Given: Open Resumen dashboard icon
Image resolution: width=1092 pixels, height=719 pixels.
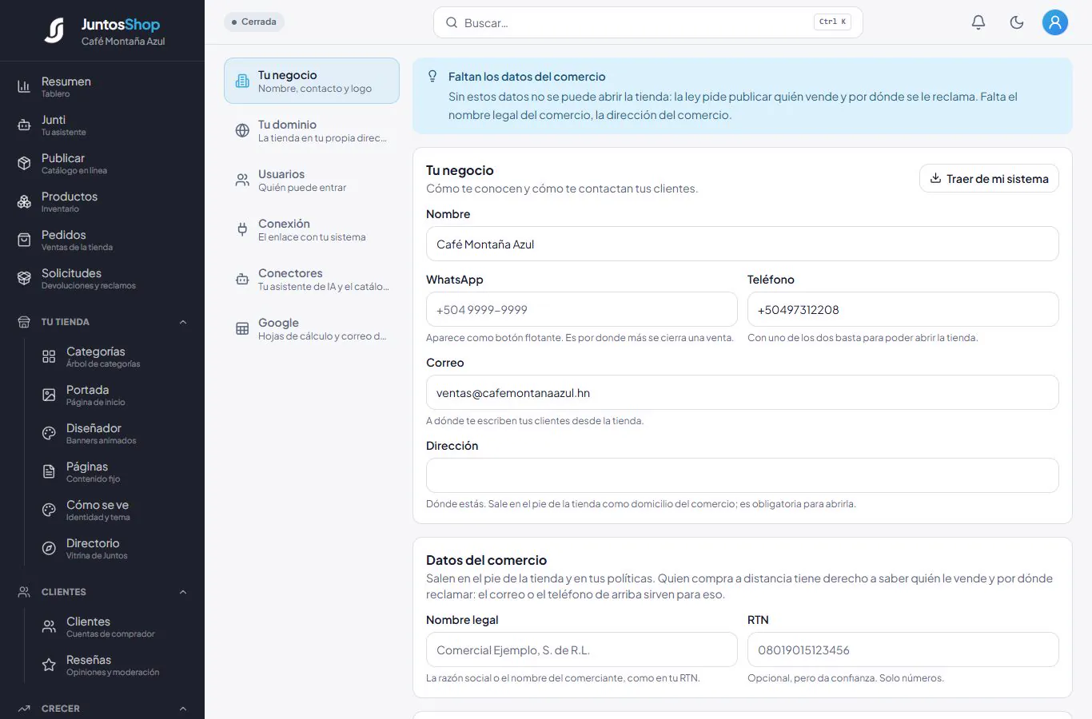Looking at the screenshot, I should (24, 86).
